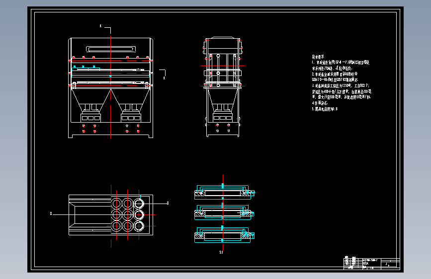Select technical note number 3 about 250 tons
431x279 pixels.
tap(342, 91)
